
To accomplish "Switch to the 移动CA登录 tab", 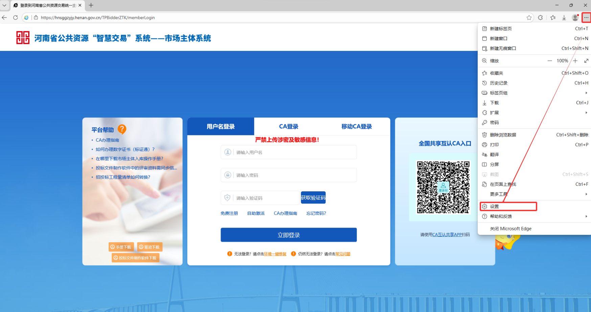I will (357, 126).
